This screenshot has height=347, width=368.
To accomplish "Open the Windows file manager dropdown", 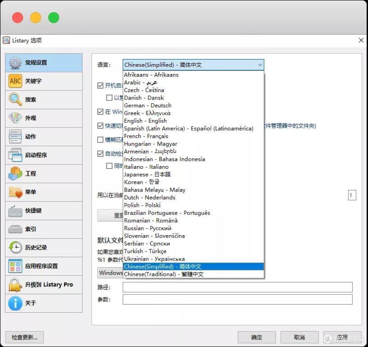I will click(x=110, y=273).
